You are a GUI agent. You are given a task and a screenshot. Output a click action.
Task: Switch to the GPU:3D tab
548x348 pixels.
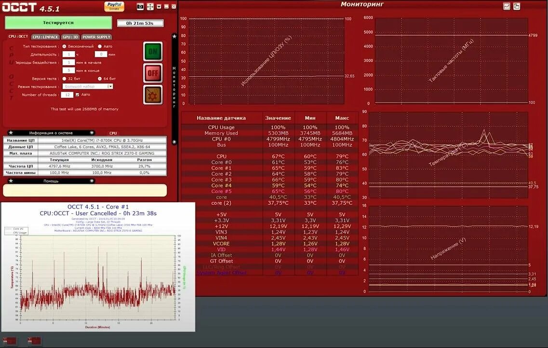point(70,37)
